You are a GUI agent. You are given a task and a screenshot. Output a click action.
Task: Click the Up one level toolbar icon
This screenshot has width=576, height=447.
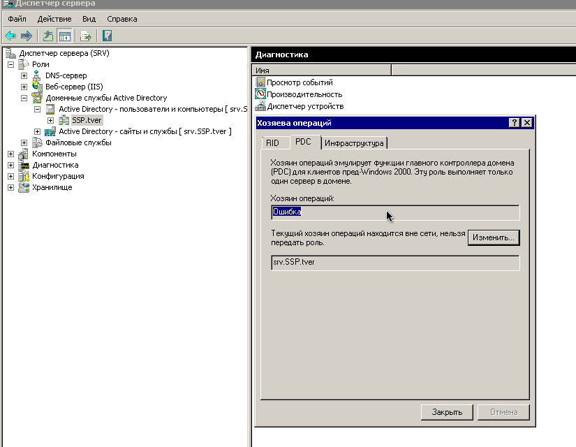pos(48,36)
